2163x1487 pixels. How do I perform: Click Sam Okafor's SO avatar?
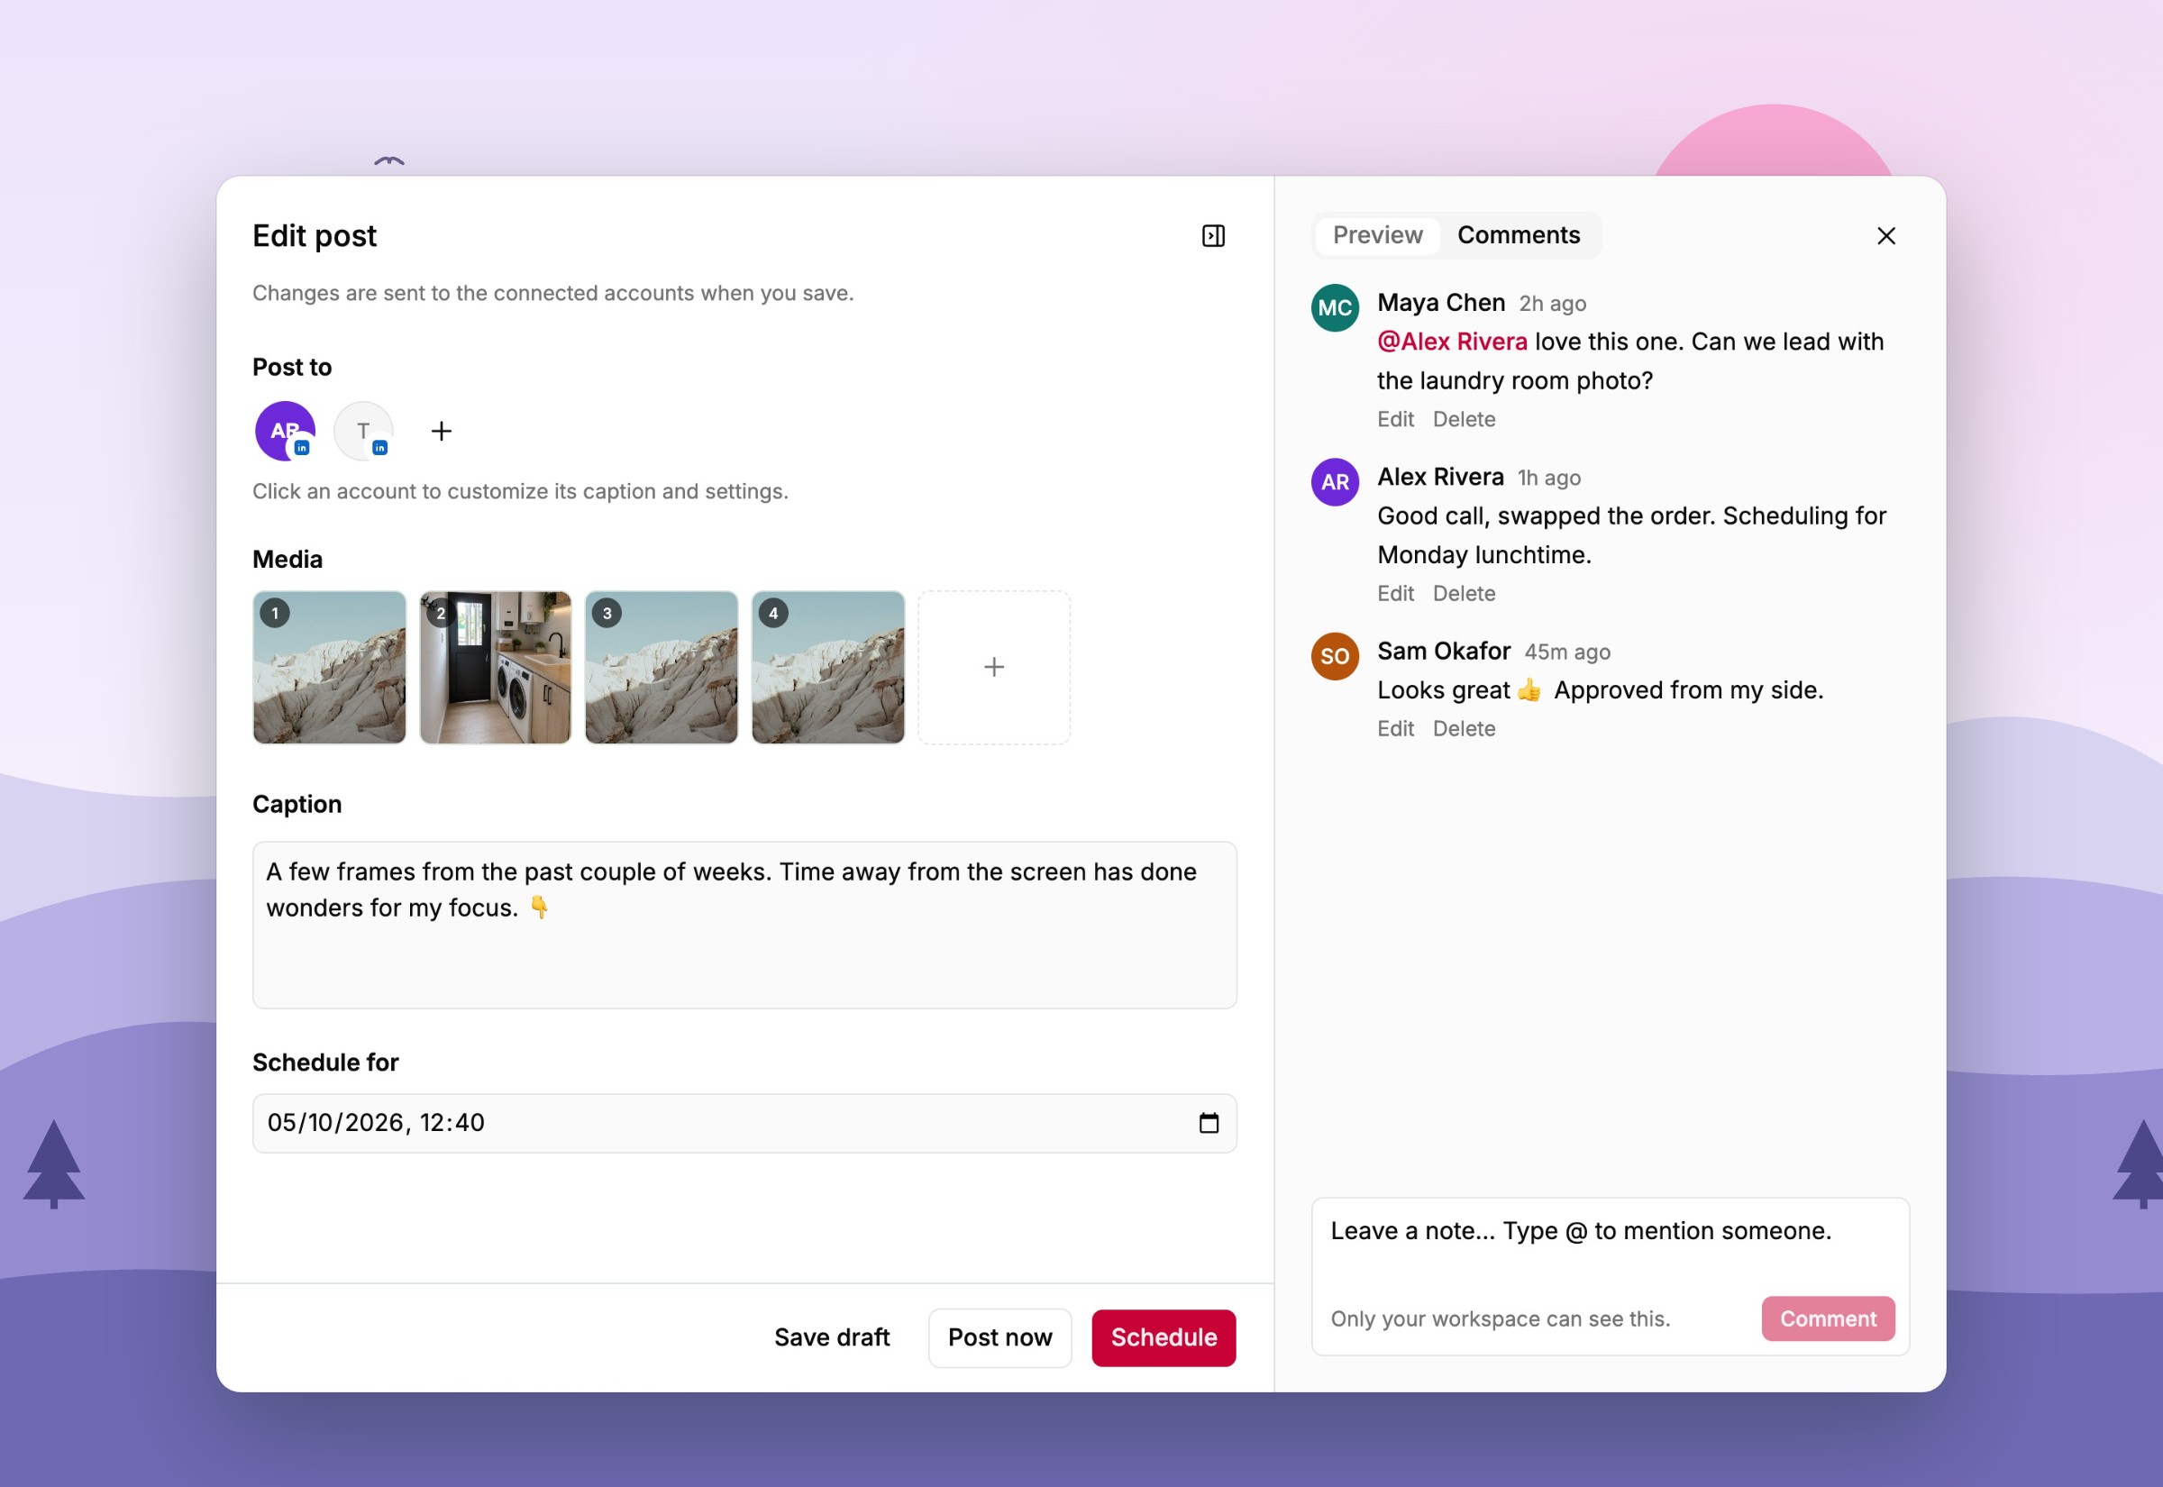coord(1335,656)
